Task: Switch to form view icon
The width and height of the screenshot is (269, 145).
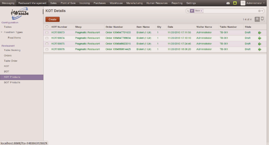Action: coord(262,19)
